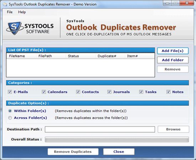The width and height of the screenshot is (196, 160).
Task: Select Across Folder(s) radio button
Action: click(10, 118)
